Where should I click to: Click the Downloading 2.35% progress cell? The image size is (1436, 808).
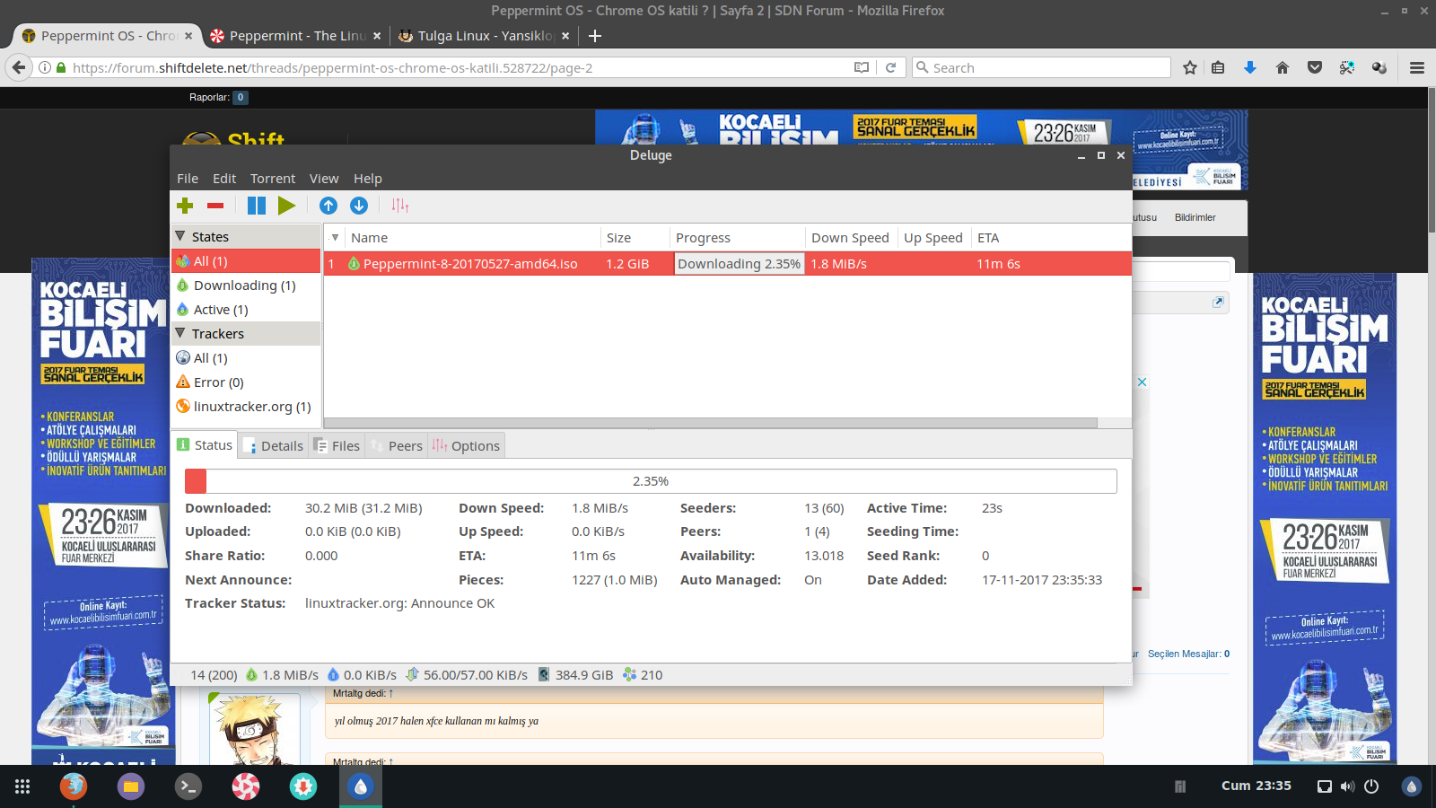click(739, 264)
